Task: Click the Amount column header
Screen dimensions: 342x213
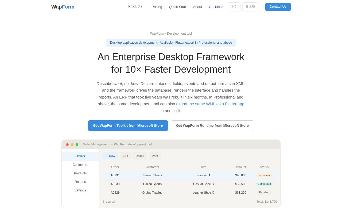Action: [x=241, y=167]
